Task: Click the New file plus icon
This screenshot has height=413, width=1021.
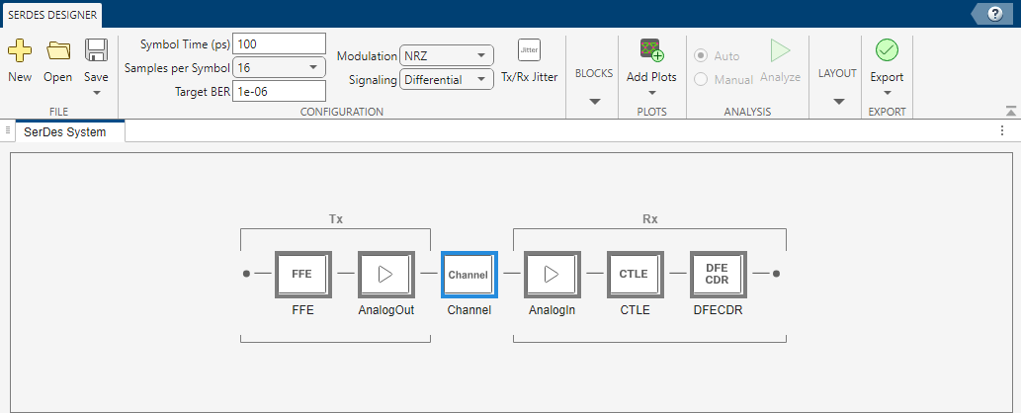Action: (x=20, y=50)
